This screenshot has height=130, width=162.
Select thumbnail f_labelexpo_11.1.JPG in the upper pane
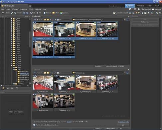(43, 31)
